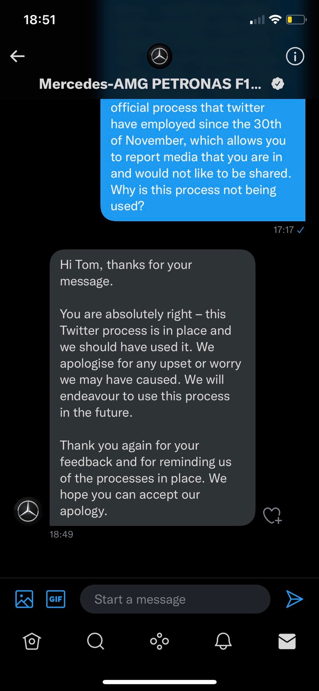Viewport: 319px width, 691px height.
Task: Open the Messages envelope tab
Action: point(287,641)
